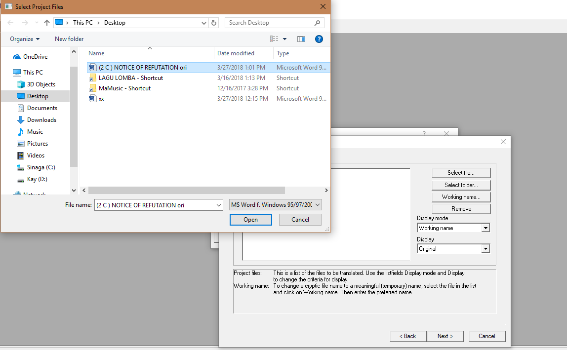Open Music folder in sidebar
Viewport: 567px width, 350px height.
(35, 132)
